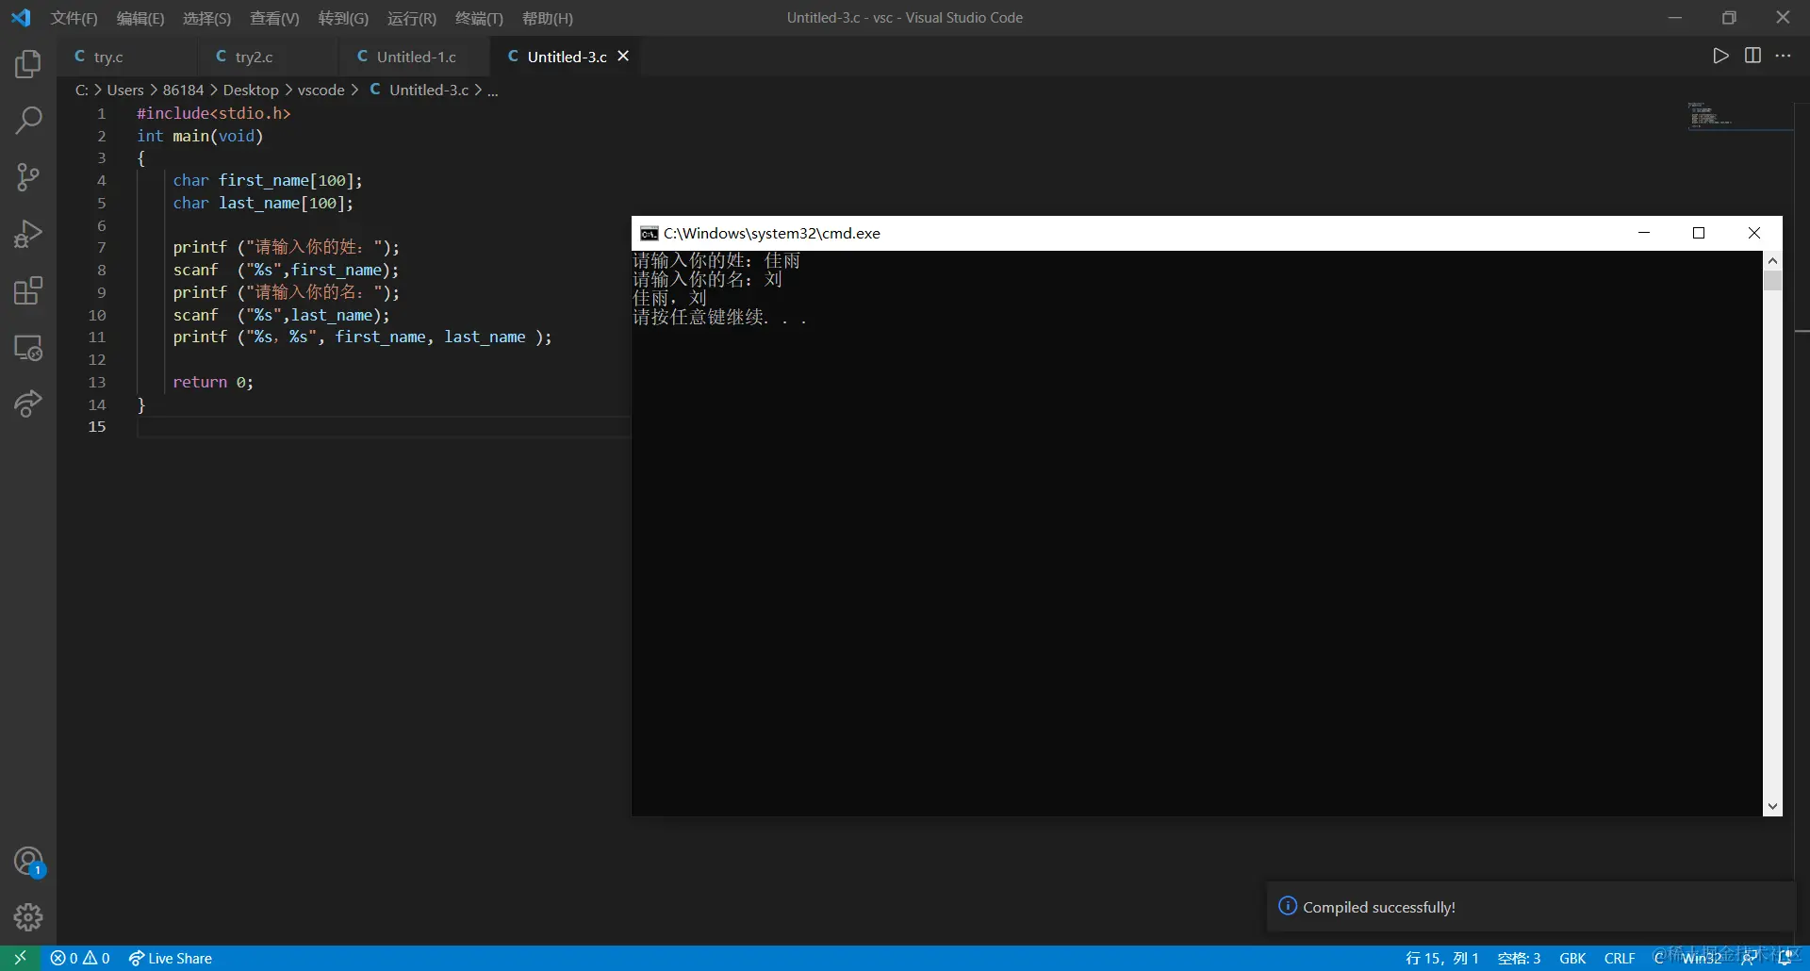The height and width of the screenshot is (971, 1810).
Task: Switch to the try.c tab
Action: click(x=127, y=57)
